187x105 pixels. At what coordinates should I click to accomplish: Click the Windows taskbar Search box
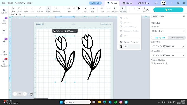[78, 102]
